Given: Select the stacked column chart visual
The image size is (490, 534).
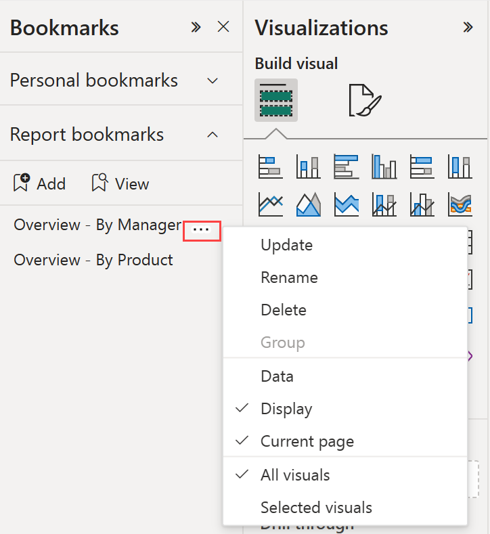Looking at the screenshot, I should point(308,166).
